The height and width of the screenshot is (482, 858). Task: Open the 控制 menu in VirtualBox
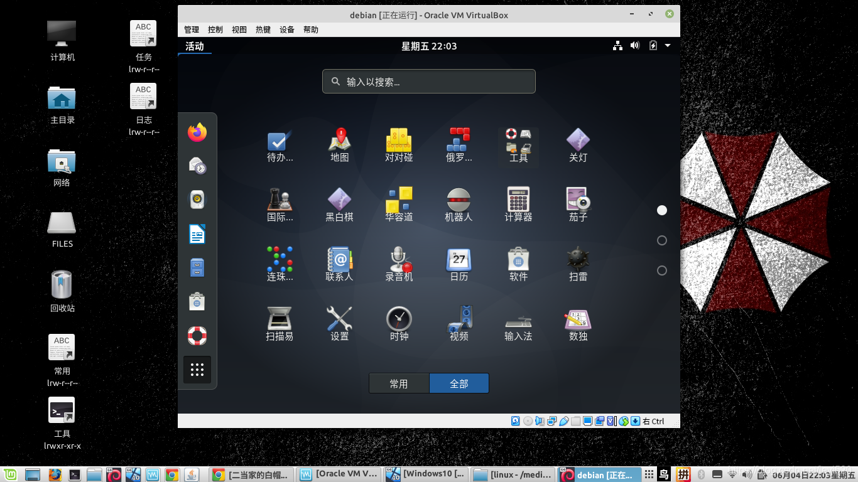[215, 29]
